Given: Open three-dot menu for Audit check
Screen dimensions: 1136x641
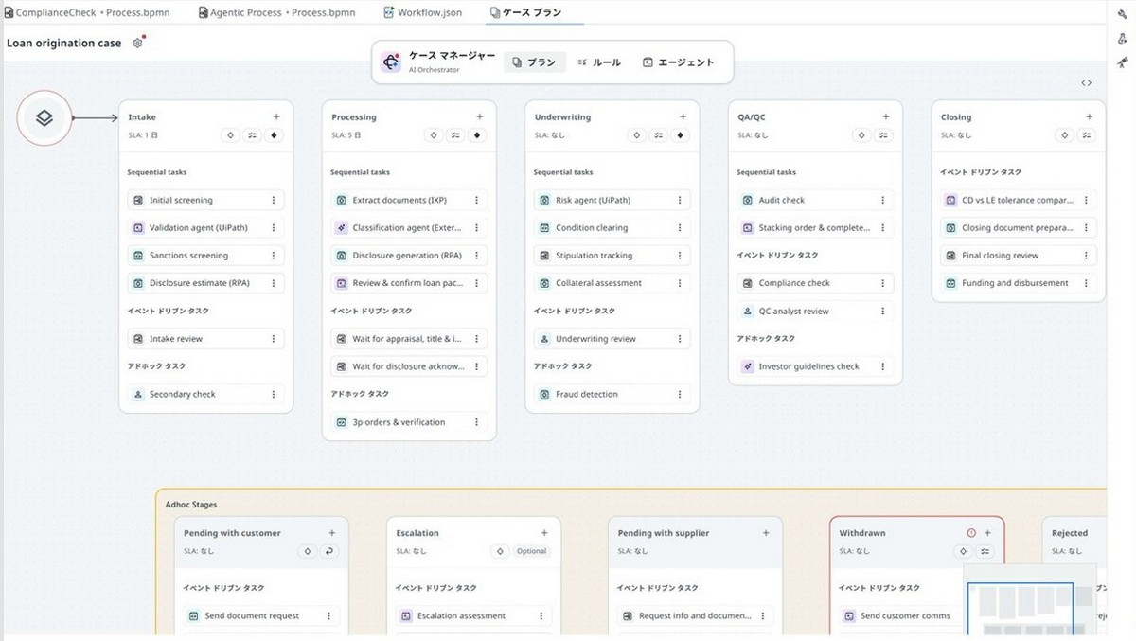Looking at the screenshot, I should tap(882, 200).
